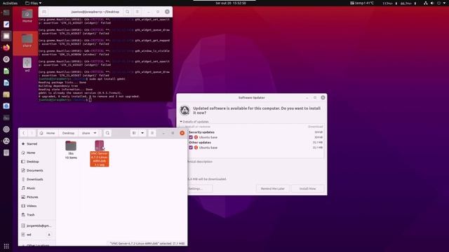Click the search icon in Files toolbar
This screenshot has width=449, height=252.
(x=107, y=133)
